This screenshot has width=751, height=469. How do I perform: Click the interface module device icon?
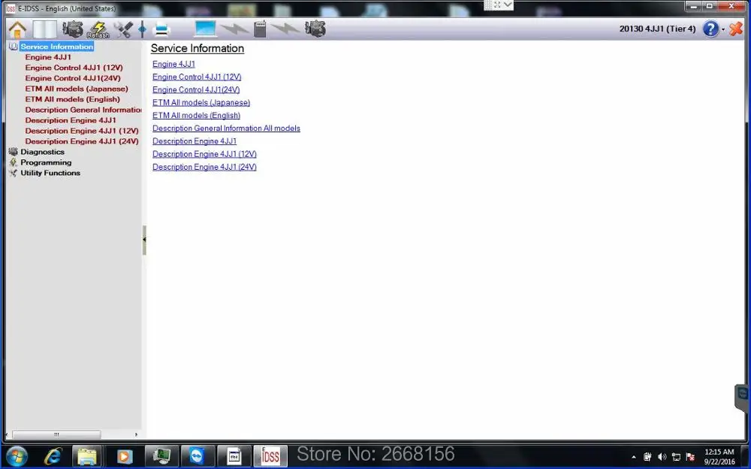tap(260, 29)
